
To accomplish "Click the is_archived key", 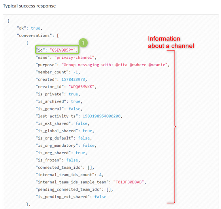I will pos(51,101).
